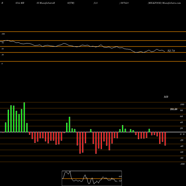Click the MR axis label -60

coord(182,152)
